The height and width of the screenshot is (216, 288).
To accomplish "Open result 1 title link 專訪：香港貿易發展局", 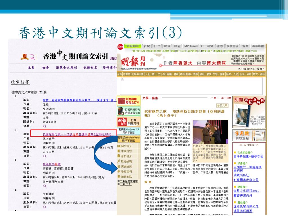I will tap(80, 100).
